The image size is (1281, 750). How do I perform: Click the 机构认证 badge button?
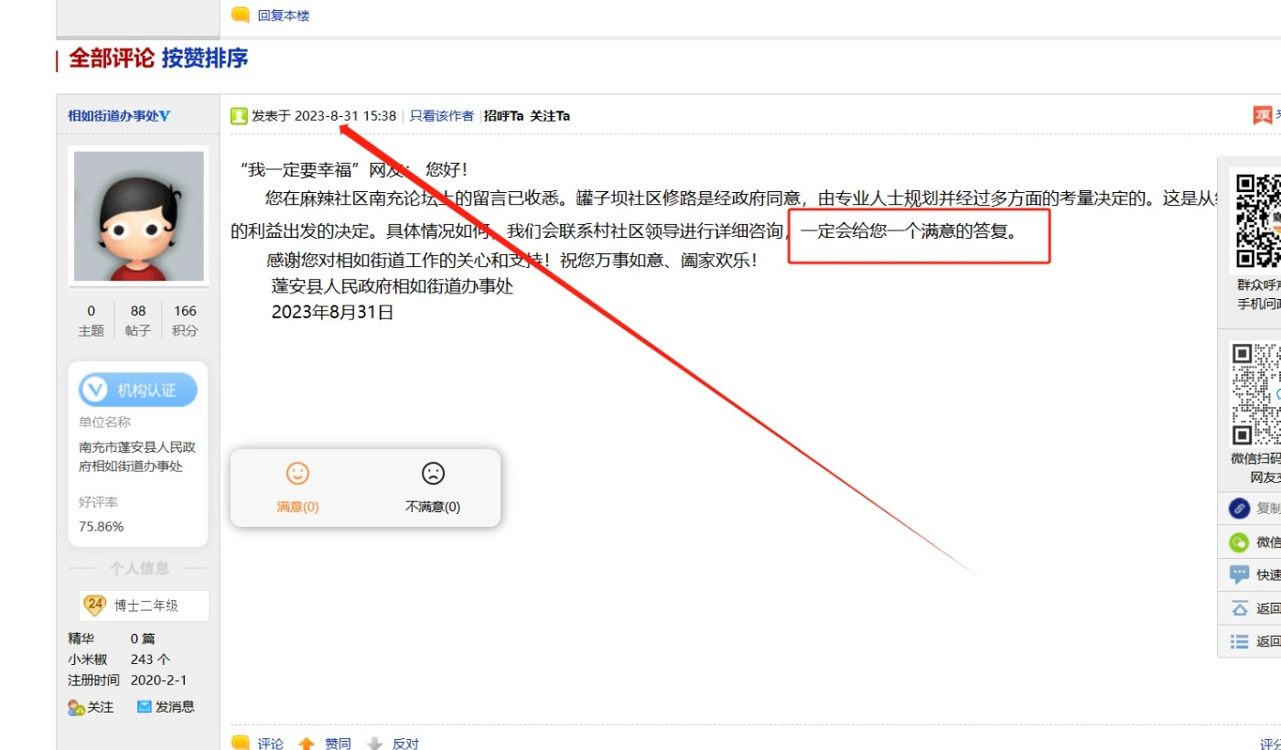click(138, 391)
